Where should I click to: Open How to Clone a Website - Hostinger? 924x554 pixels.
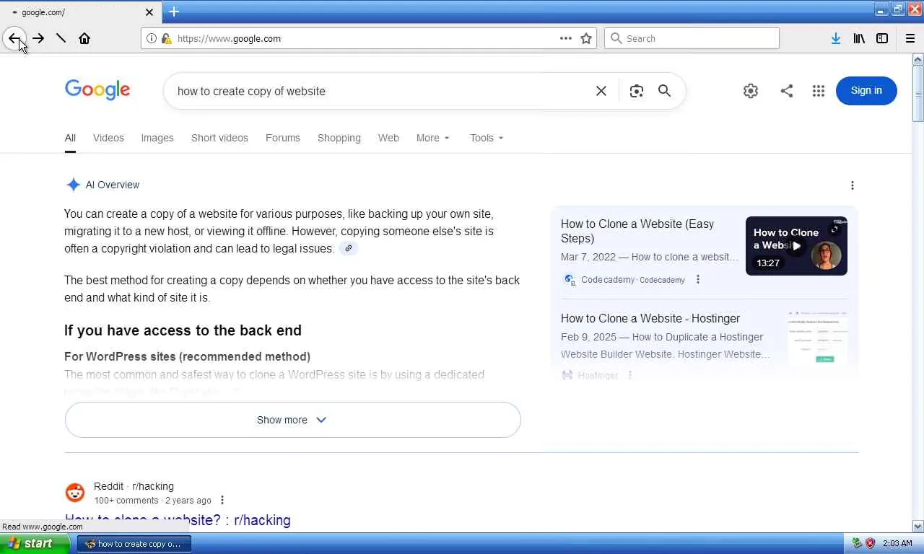click(x=650, y=318)
